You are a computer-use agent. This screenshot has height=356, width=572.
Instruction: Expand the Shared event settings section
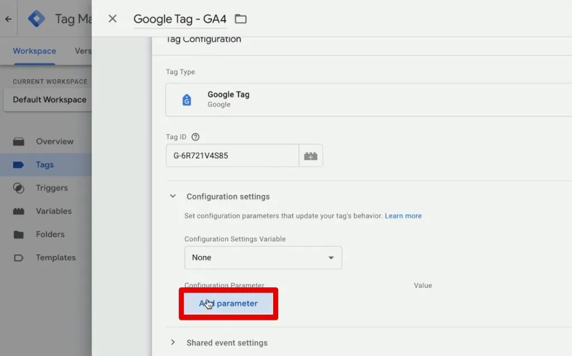(x=173, y=343)
